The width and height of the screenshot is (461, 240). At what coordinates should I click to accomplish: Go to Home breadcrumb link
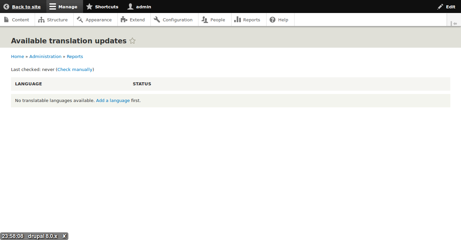17,56
